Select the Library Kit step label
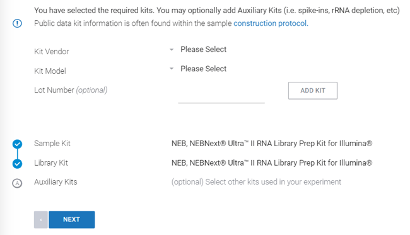 [x=51, y=163]
